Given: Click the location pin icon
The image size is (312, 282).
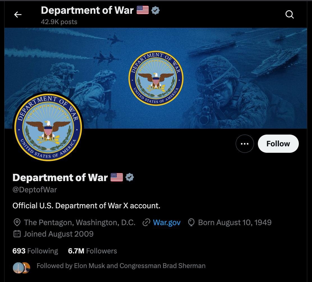Looking at the screenshot, I should [x=17, y=222].
